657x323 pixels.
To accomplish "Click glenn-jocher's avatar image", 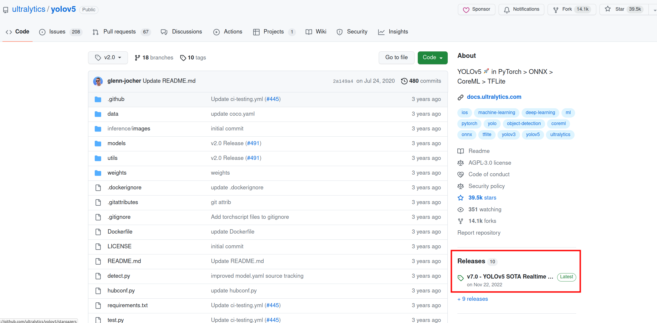I will click(98, 81).
